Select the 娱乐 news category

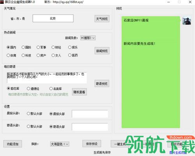click(73, 47)
